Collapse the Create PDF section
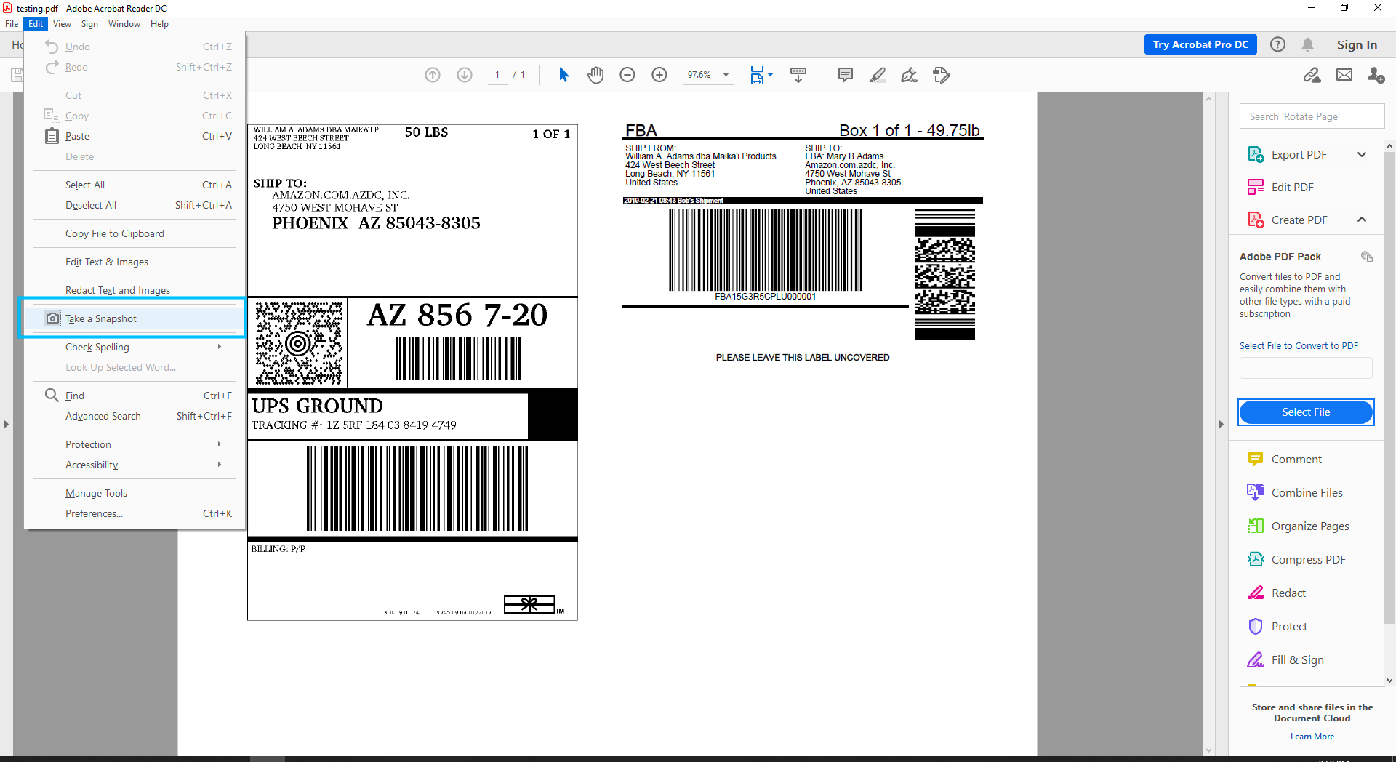This screenshot has width=1396, height=762. point(1362,220)
